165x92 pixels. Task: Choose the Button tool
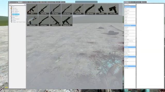130,29
